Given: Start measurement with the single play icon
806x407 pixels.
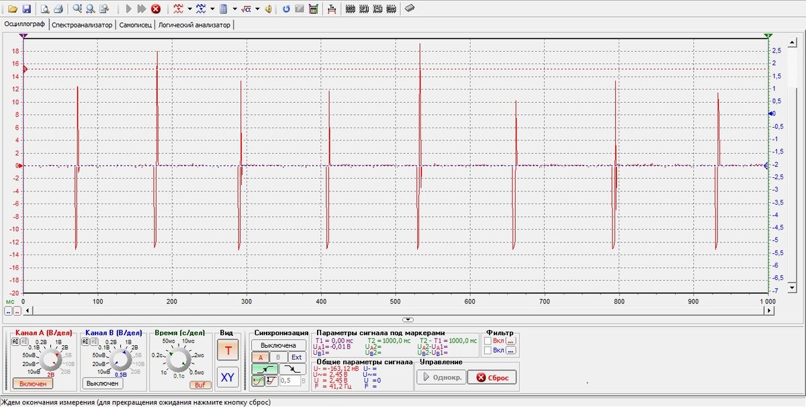Looking at the screenshot, I should (128, 9).
